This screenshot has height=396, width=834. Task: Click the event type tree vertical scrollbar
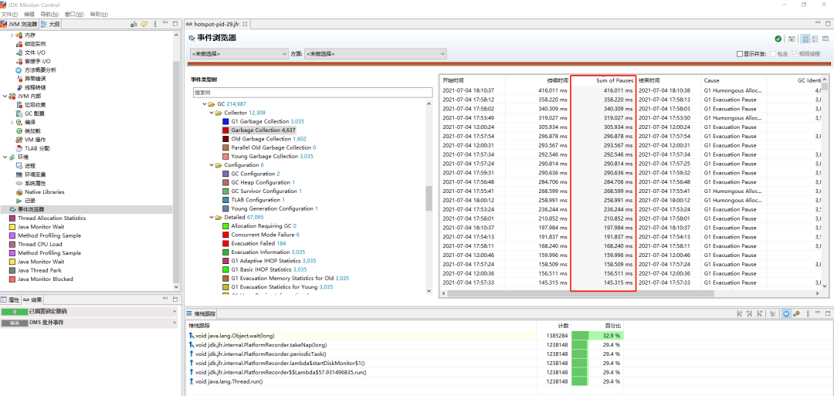pos(429,199)
